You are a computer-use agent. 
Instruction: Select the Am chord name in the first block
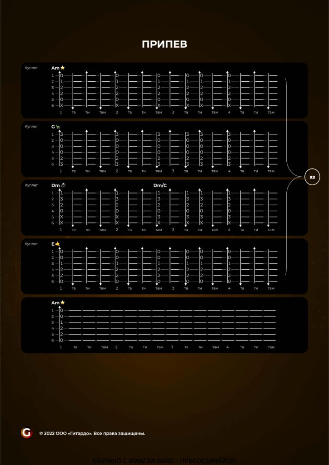(x=55, y=68)
